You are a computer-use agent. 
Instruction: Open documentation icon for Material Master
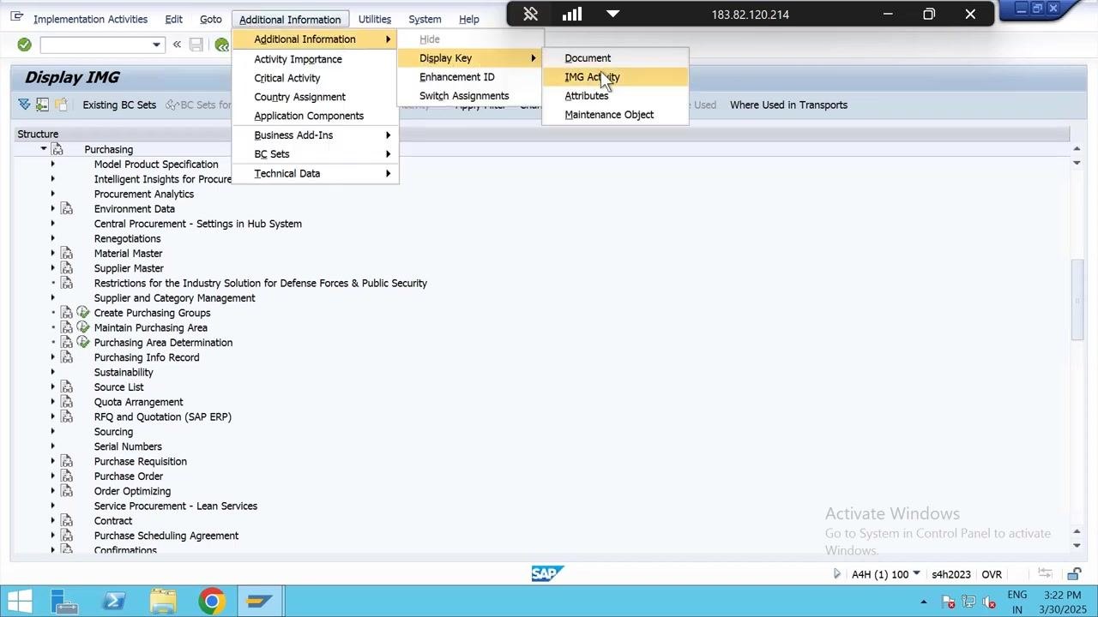[x=66, y=254]
